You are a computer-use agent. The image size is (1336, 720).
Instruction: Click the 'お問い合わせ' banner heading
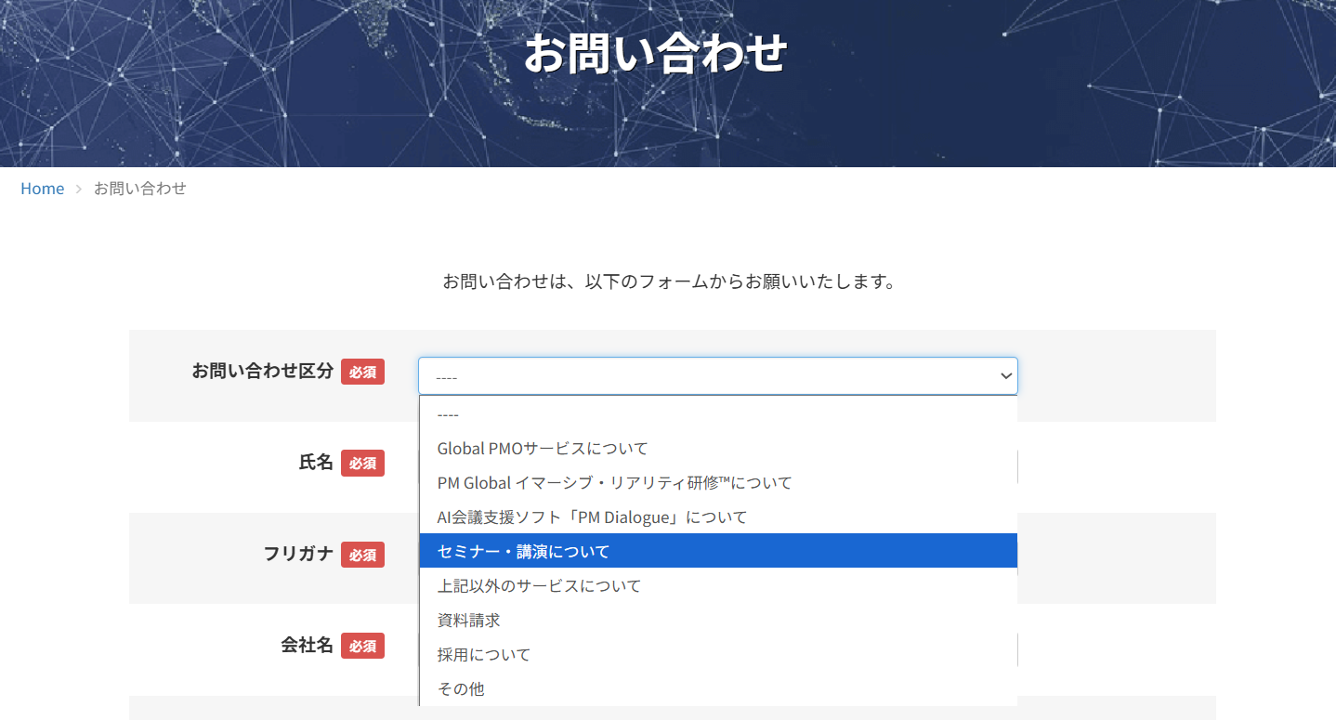(x=655, y=54)
